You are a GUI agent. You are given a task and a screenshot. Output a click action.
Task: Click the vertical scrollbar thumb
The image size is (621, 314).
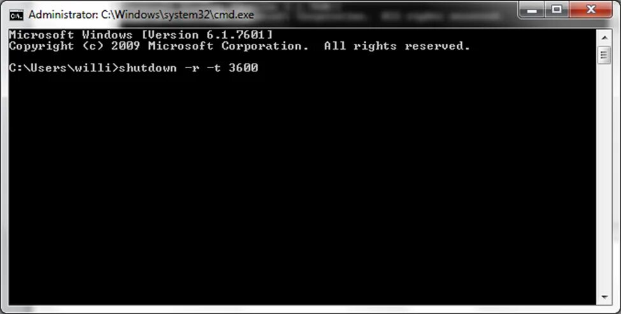pos(604,55)
